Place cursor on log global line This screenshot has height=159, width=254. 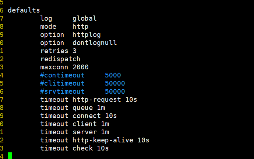coord(68,18)
